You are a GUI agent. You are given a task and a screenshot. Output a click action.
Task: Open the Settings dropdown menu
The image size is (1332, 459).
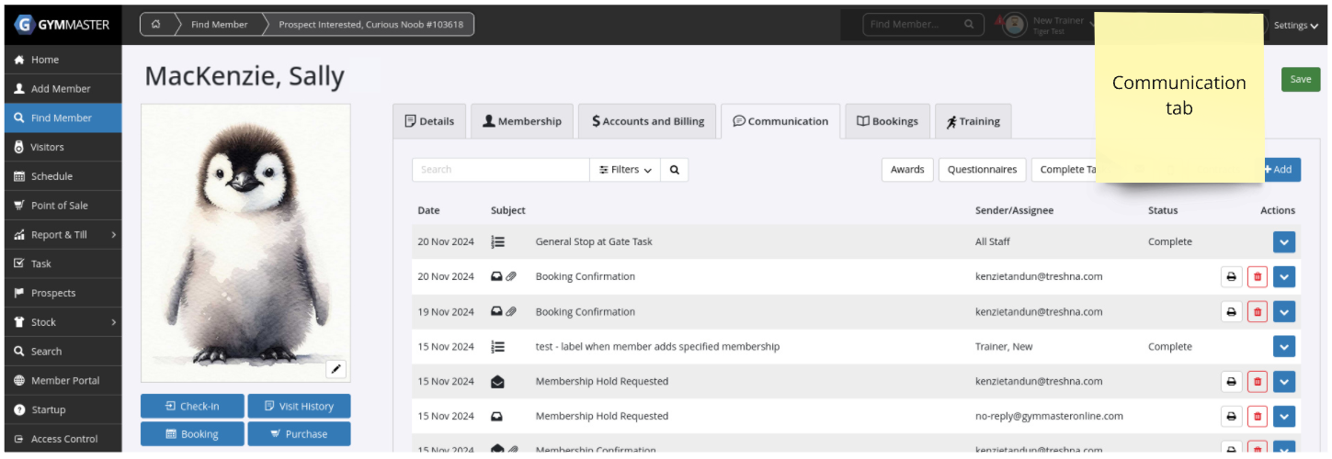pyautogui.click(x=1294, y=26)
